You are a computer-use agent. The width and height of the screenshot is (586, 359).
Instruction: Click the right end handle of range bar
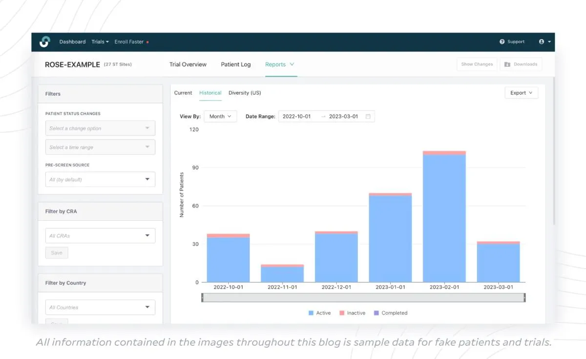click(524, 297)
